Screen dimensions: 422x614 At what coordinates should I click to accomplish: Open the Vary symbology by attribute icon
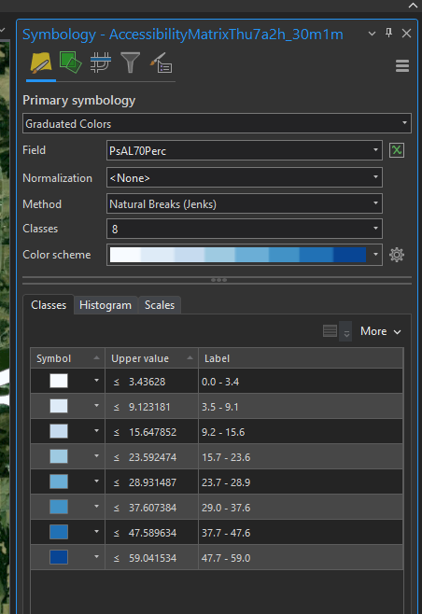pyautogui.click(x=70, y=63)
